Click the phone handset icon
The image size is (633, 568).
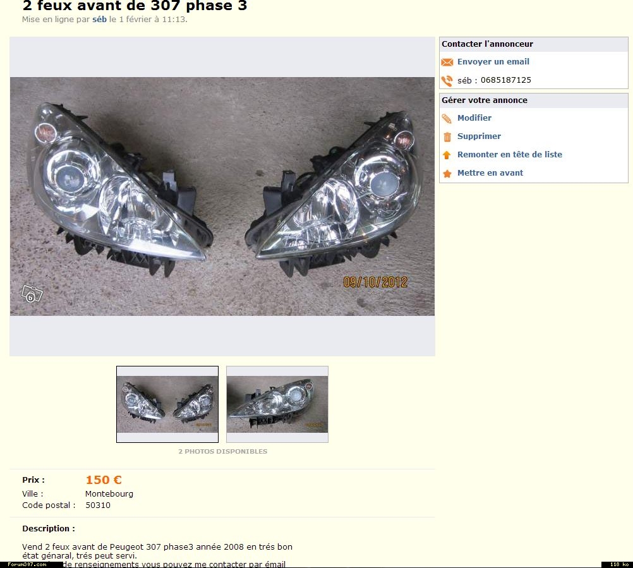(447, 81)
